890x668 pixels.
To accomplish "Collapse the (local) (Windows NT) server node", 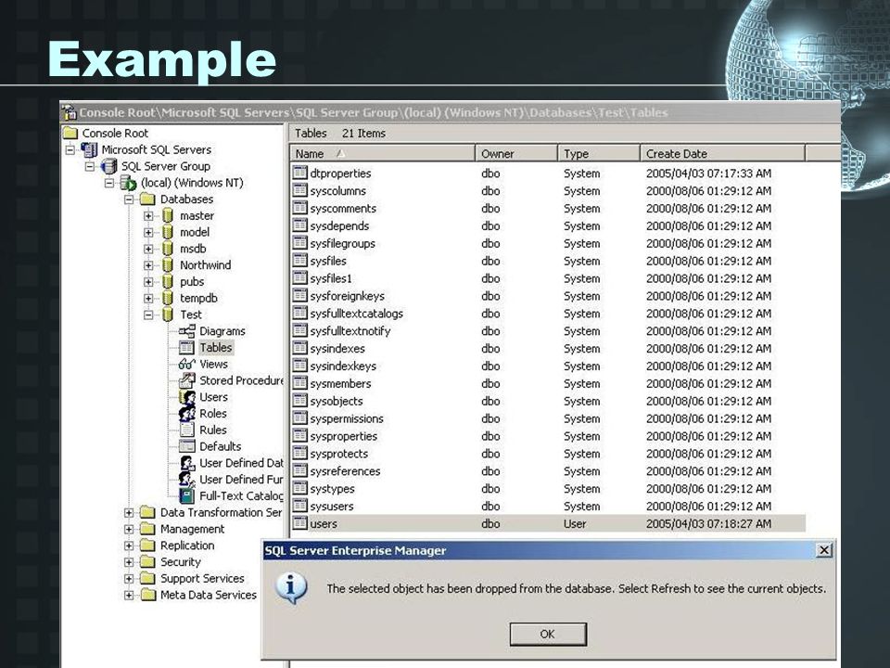I will (109, 183).
